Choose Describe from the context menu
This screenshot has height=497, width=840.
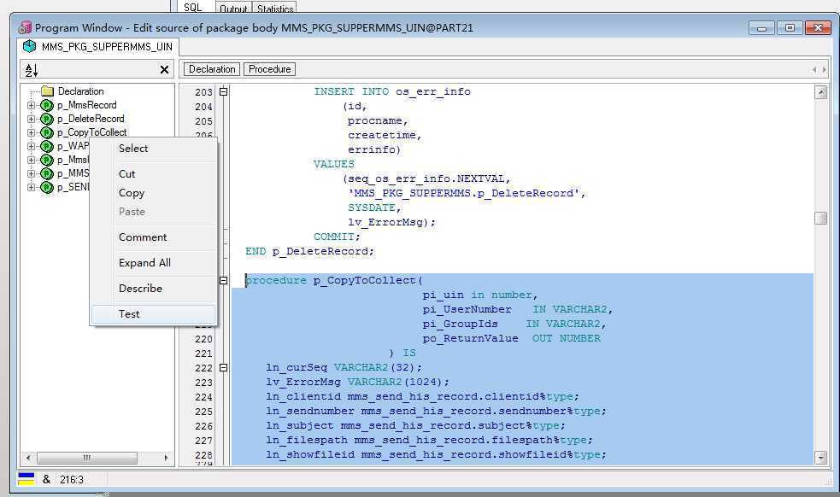(x=154, y=288)
